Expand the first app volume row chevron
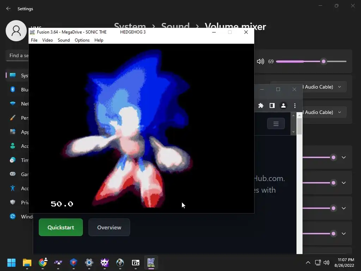This screenshot has width=361, height=271. (343, 157)
